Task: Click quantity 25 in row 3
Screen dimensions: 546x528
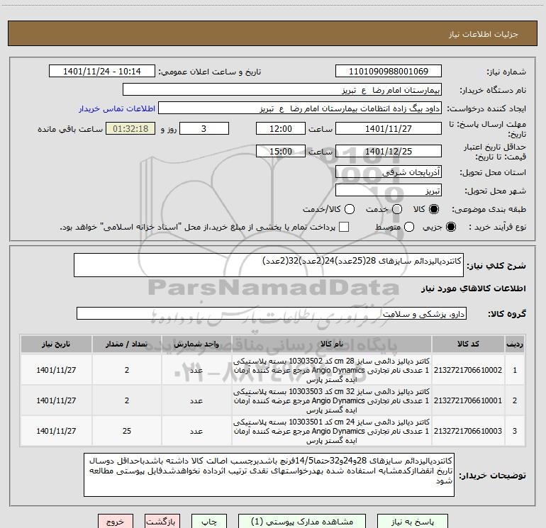Action: (127, 431)
